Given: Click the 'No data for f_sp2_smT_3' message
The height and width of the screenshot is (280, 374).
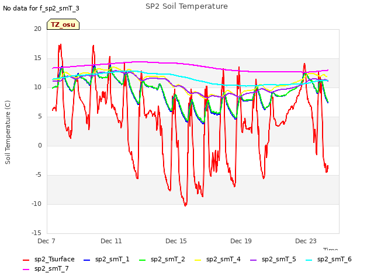Looking at the screenshot, I should [41, 8].
